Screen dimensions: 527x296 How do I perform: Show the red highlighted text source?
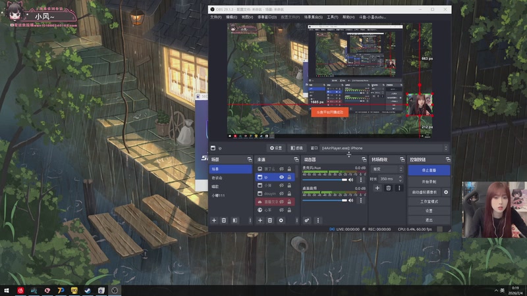tap(282, 202)
